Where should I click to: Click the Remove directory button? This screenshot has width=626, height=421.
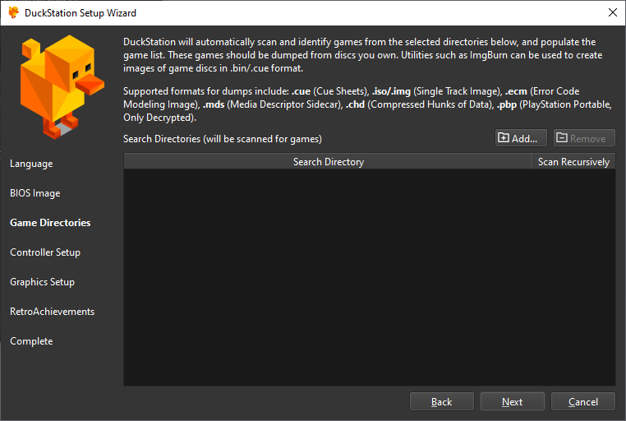coord(584,138)
